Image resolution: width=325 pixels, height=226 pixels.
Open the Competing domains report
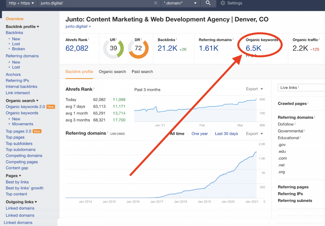(x=24, y=156)
